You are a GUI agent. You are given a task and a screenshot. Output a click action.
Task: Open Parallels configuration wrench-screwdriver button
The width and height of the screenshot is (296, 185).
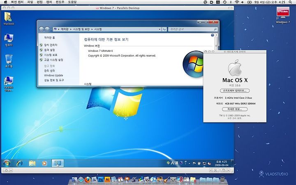point(215,170)
